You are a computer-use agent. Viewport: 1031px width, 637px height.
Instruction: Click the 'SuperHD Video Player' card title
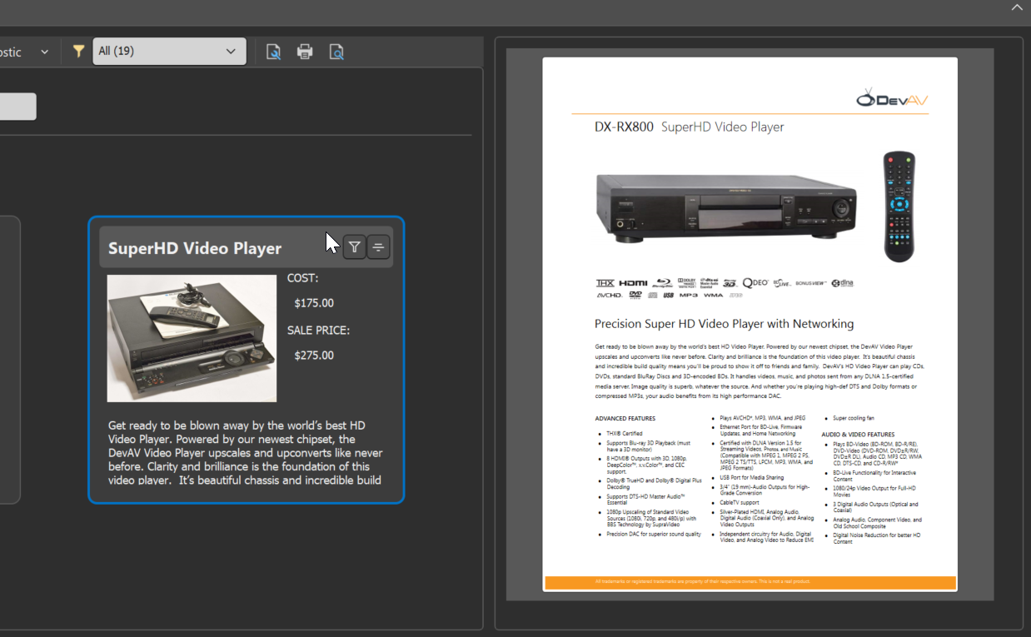195,248
